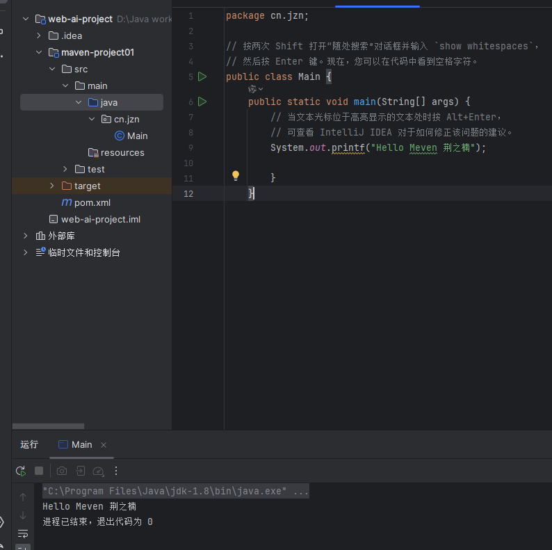Click the main method name in code

[365, 102]
